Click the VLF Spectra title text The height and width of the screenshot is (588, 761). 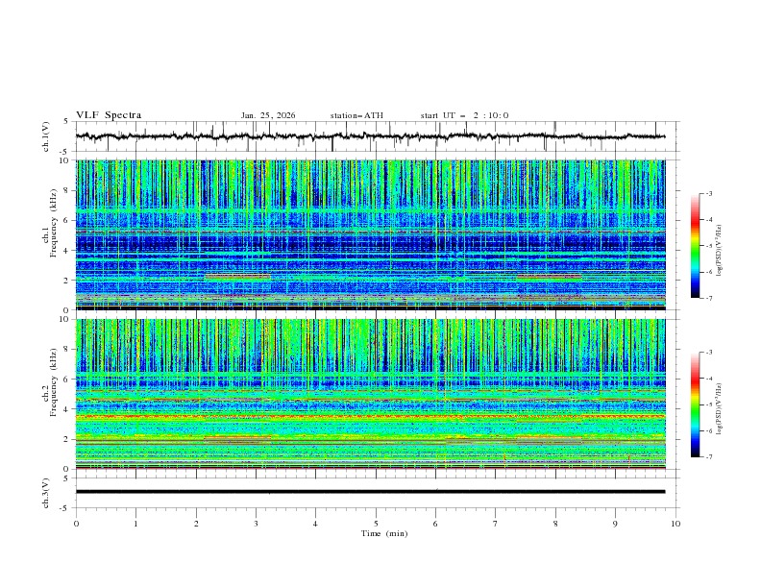coord(109,115)
